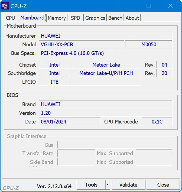Click the Close button at bottom
This screenshot has height=192, width=182.
click(163, 185)
